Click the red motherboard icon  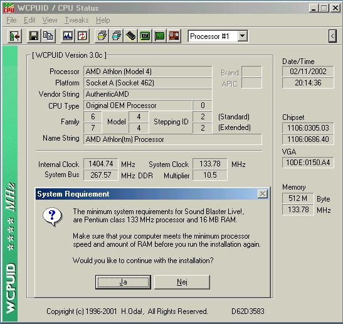(174, 36)
